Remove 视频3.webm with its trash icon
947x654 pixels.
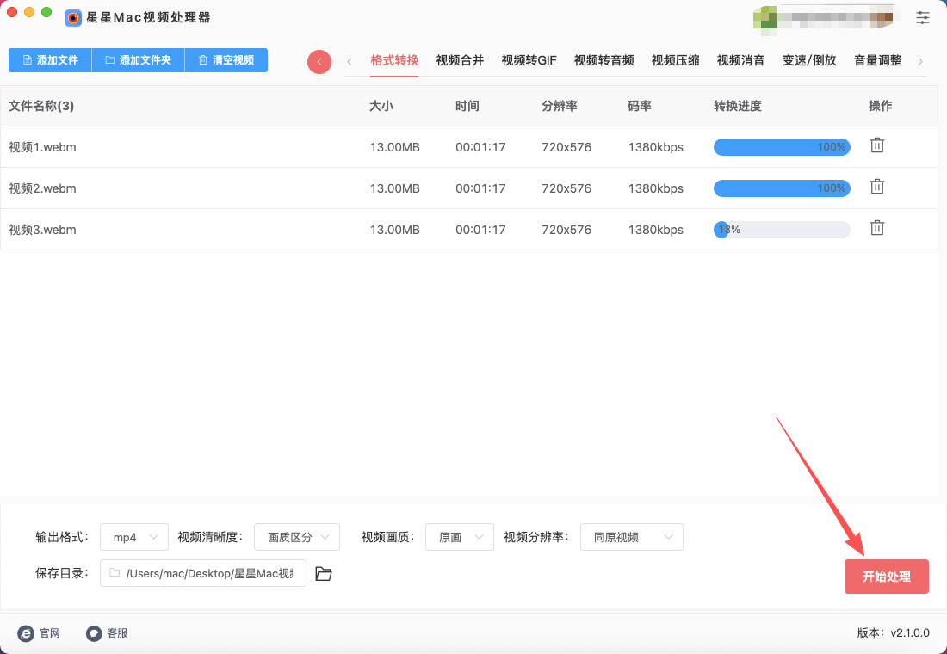876,228
